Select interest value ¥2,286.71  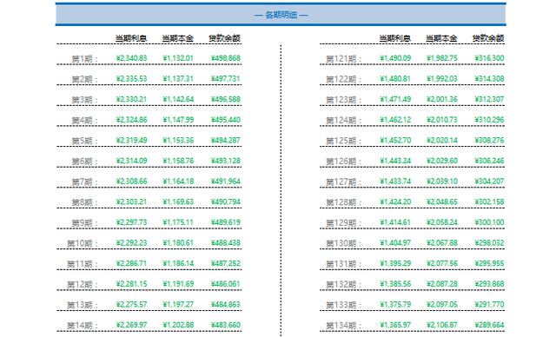point(131,264)
